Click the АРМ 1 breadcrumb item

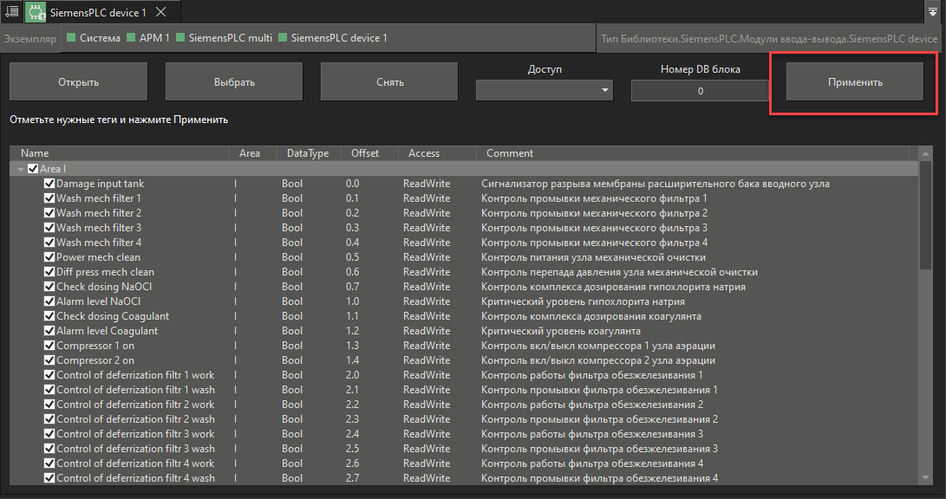tap(147, 38)
